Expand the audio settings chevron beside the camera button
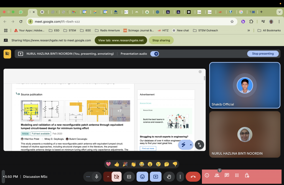This screenshot has width=284, height=185. (x=108, y=177)
